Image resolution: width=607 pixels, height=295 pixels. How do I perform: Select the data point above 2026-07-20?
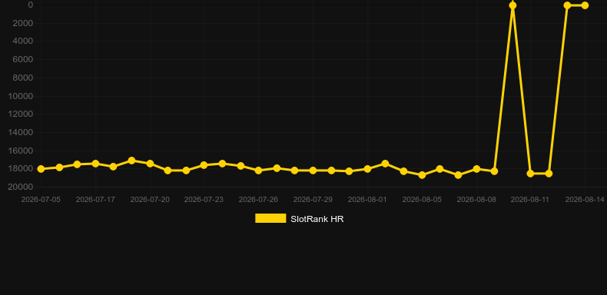click(150, 164)
